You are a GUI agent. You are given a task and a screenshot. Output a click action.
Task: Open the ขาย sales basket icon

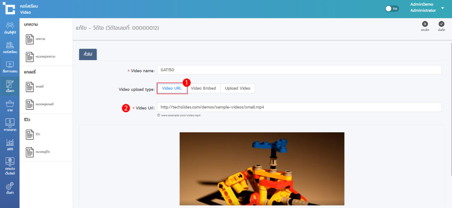pyautogui.click(x=10, y=106)
